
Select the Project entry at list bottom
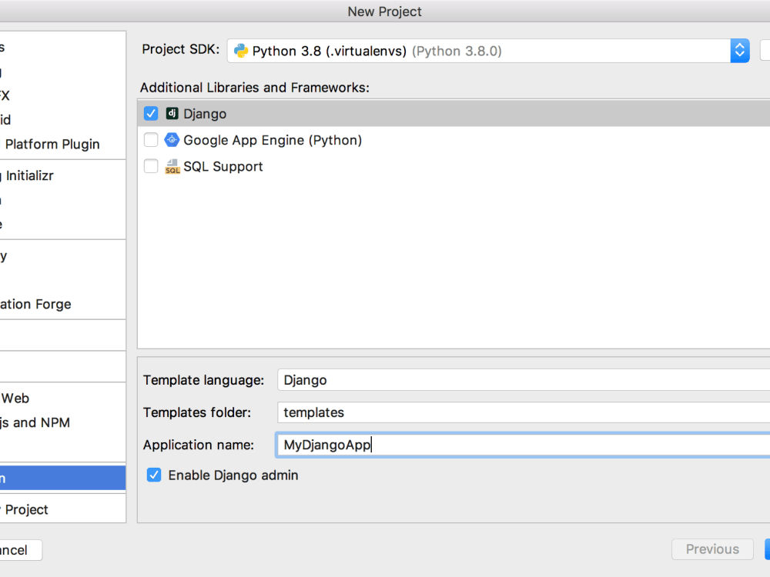click(x=63, y=509)
